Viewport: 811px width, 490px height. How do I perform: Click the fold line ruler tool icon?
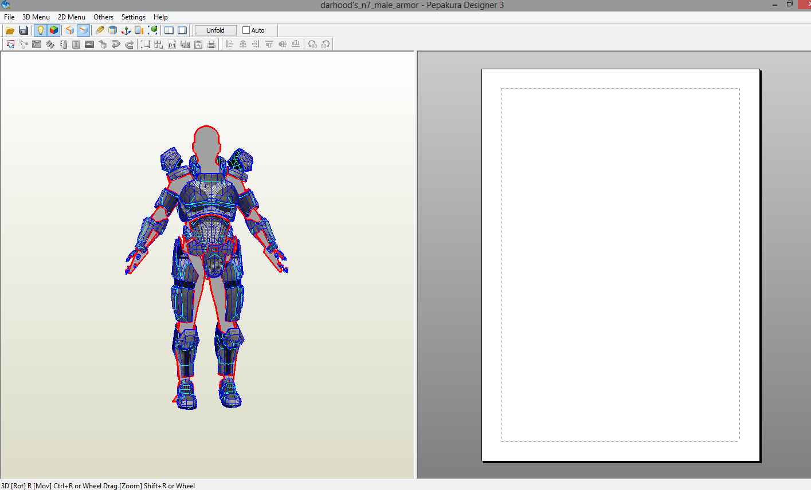click(x=63, y=44)
